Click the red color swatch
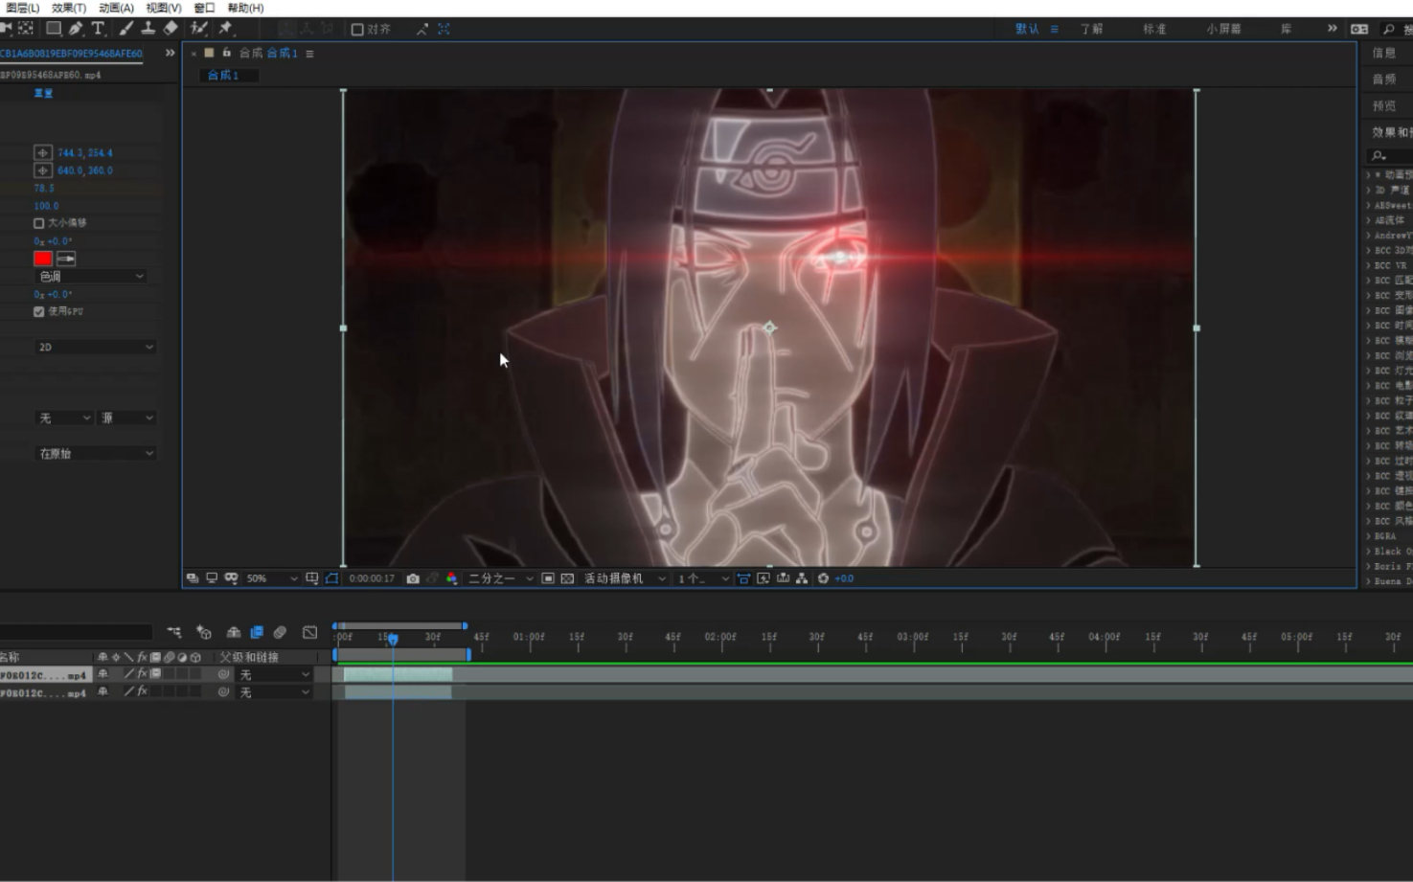 (x=43, y=259)
